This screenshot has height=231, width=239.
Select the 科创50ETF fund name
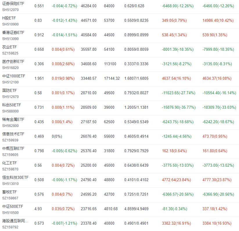point(12,105)
